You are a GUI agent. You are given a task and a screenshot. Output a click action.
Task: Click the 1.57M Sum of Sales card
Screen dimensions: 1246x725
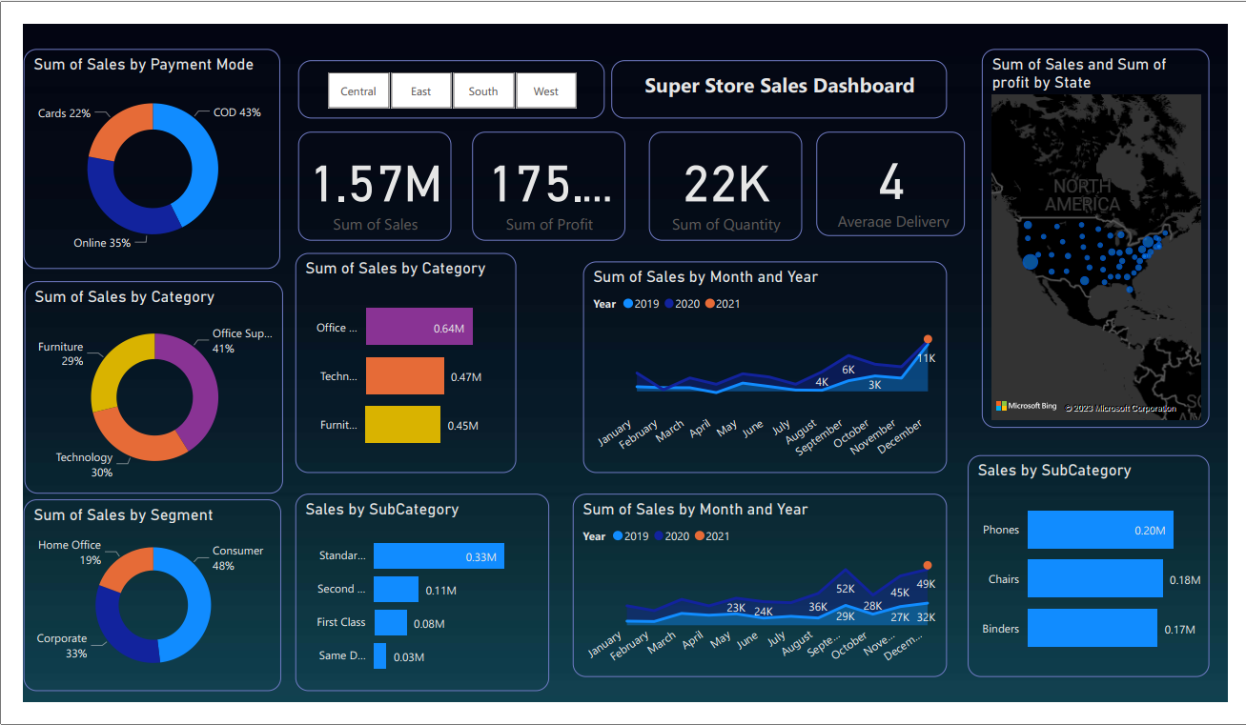point(375,186)
